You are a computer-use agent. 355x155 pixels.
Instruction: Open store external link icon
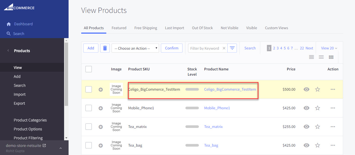pos(44,145)
